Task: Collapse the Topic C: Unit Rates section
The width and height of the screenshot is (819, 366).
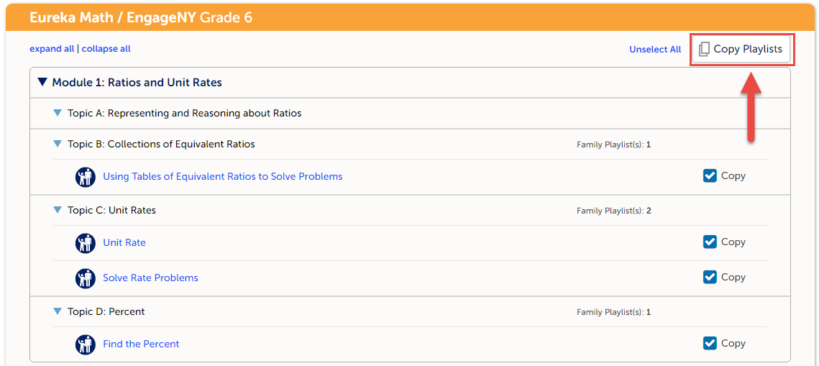Action: (x=58, y=210)
